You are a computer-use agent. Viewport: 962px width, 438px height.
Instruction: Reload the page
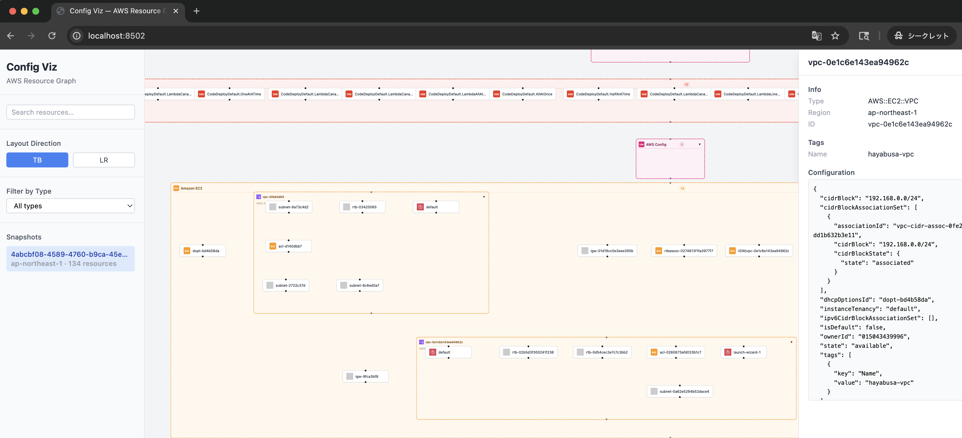pos(52,36)
